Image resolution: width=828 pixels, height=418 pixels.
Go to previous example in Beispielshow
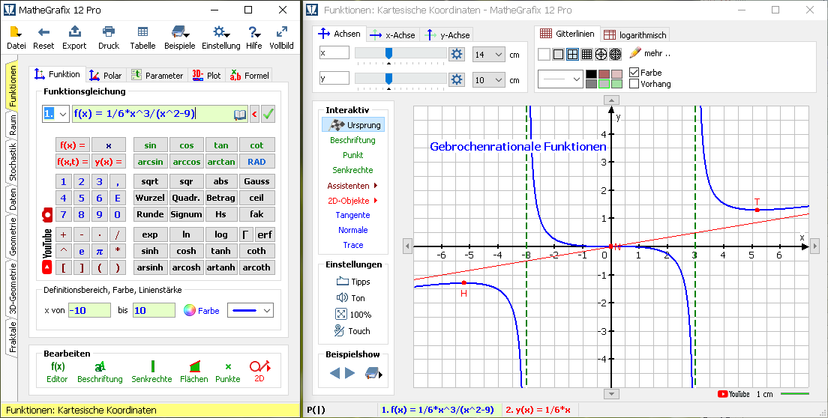(x=334, y=373)
